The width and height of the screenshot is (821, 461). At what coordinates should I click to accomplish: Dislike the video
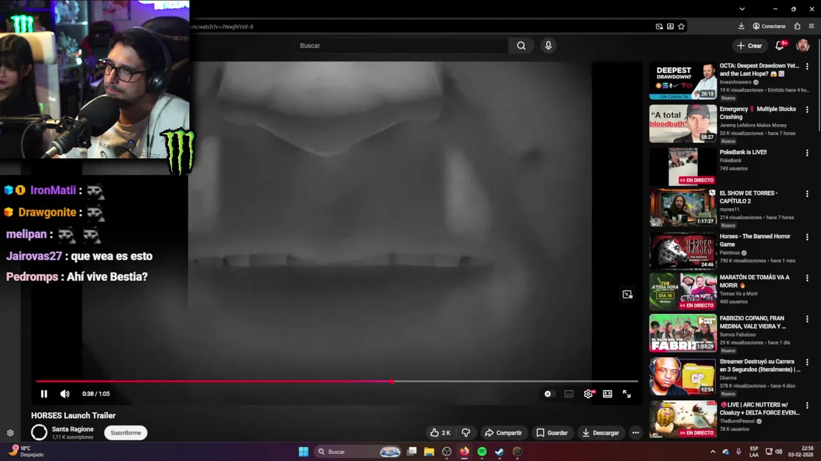pyautogui.click(x=466, y=433)
